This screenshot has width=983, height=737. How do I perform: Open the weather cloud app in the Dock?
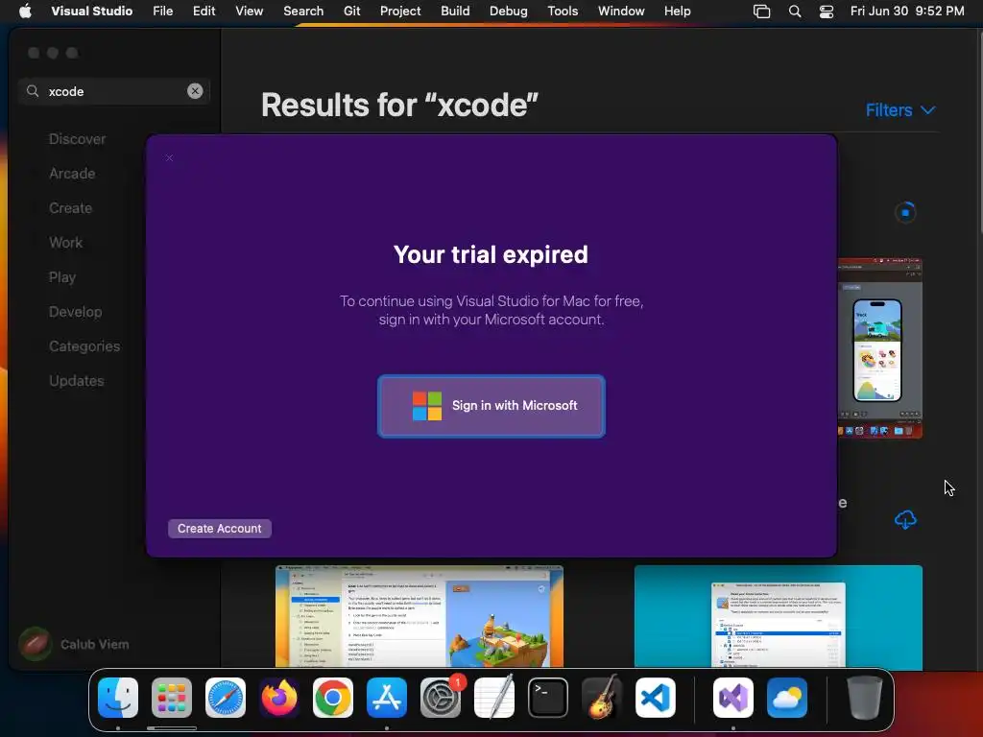tap(787, 698)
